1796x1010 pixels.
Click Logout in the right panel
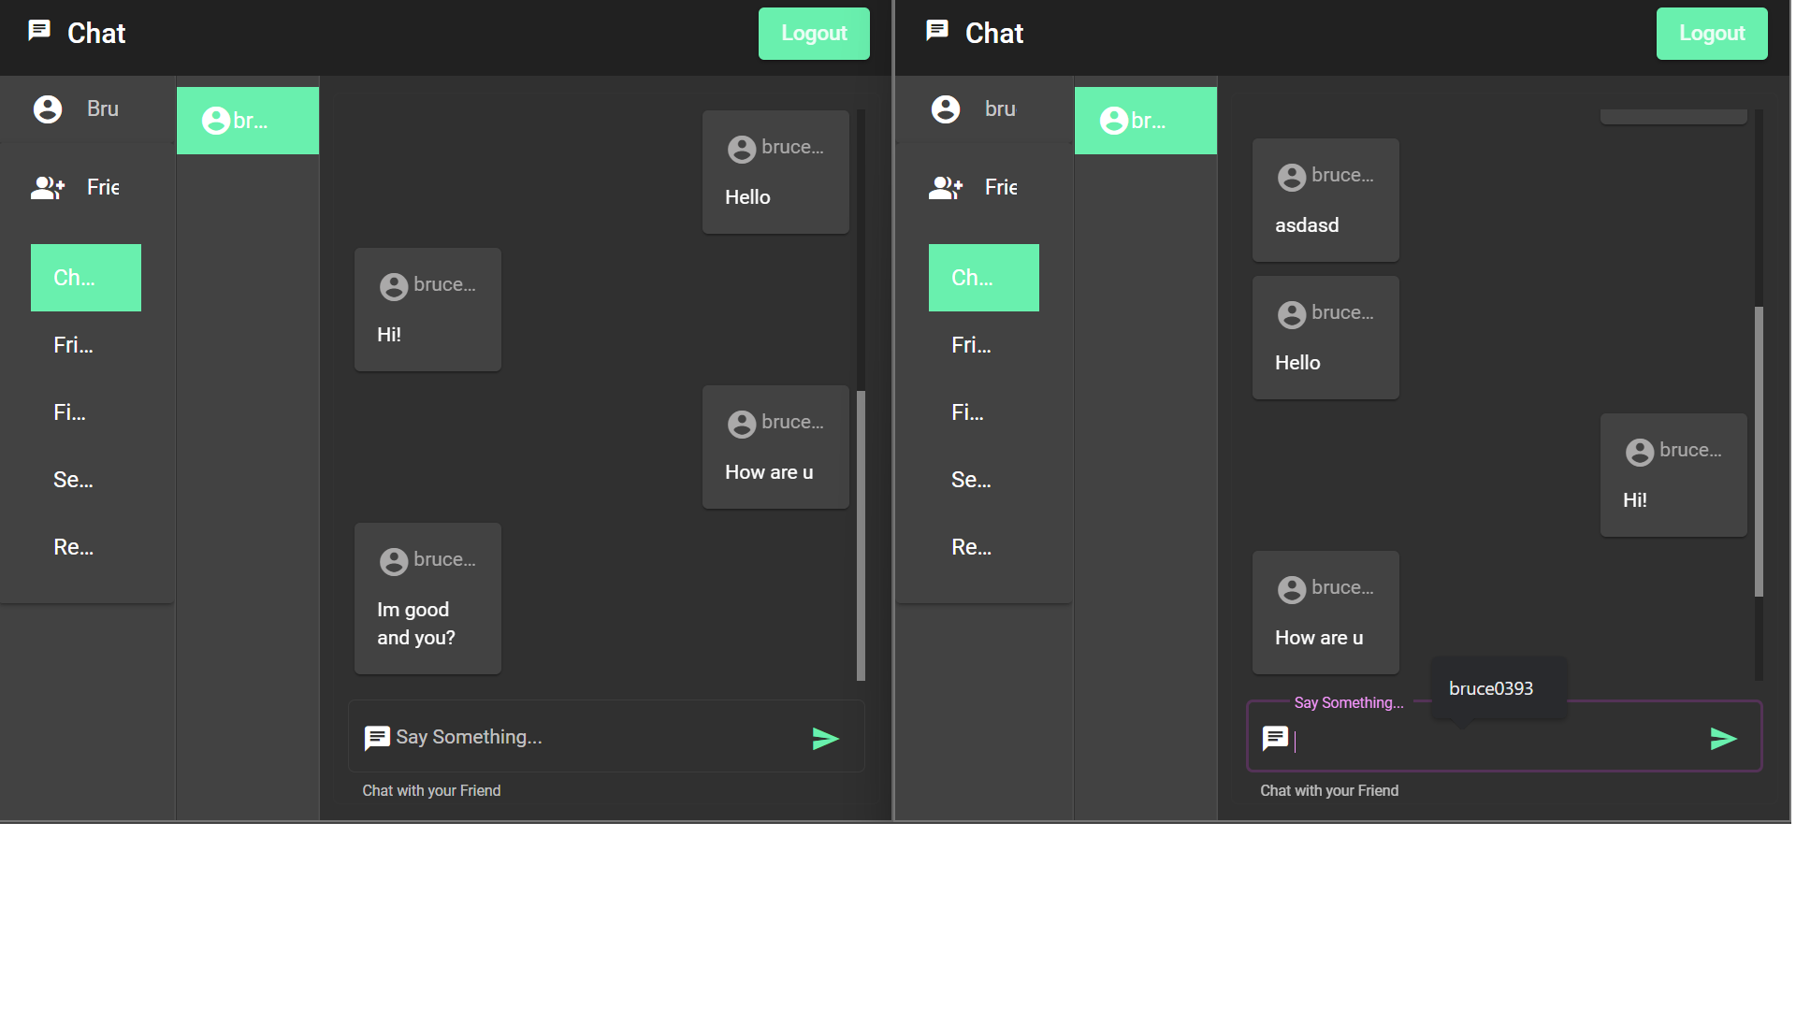pos(1711,33)
